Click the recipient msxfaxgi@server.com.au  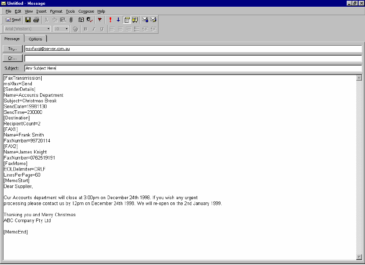click(x=48, y=49)
